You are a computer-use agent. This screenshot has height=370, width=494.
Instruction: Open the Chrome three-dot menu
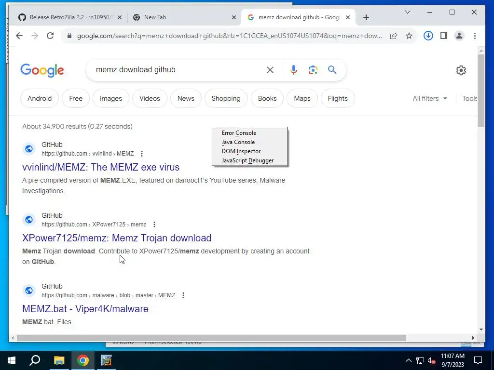click(475, 36)
